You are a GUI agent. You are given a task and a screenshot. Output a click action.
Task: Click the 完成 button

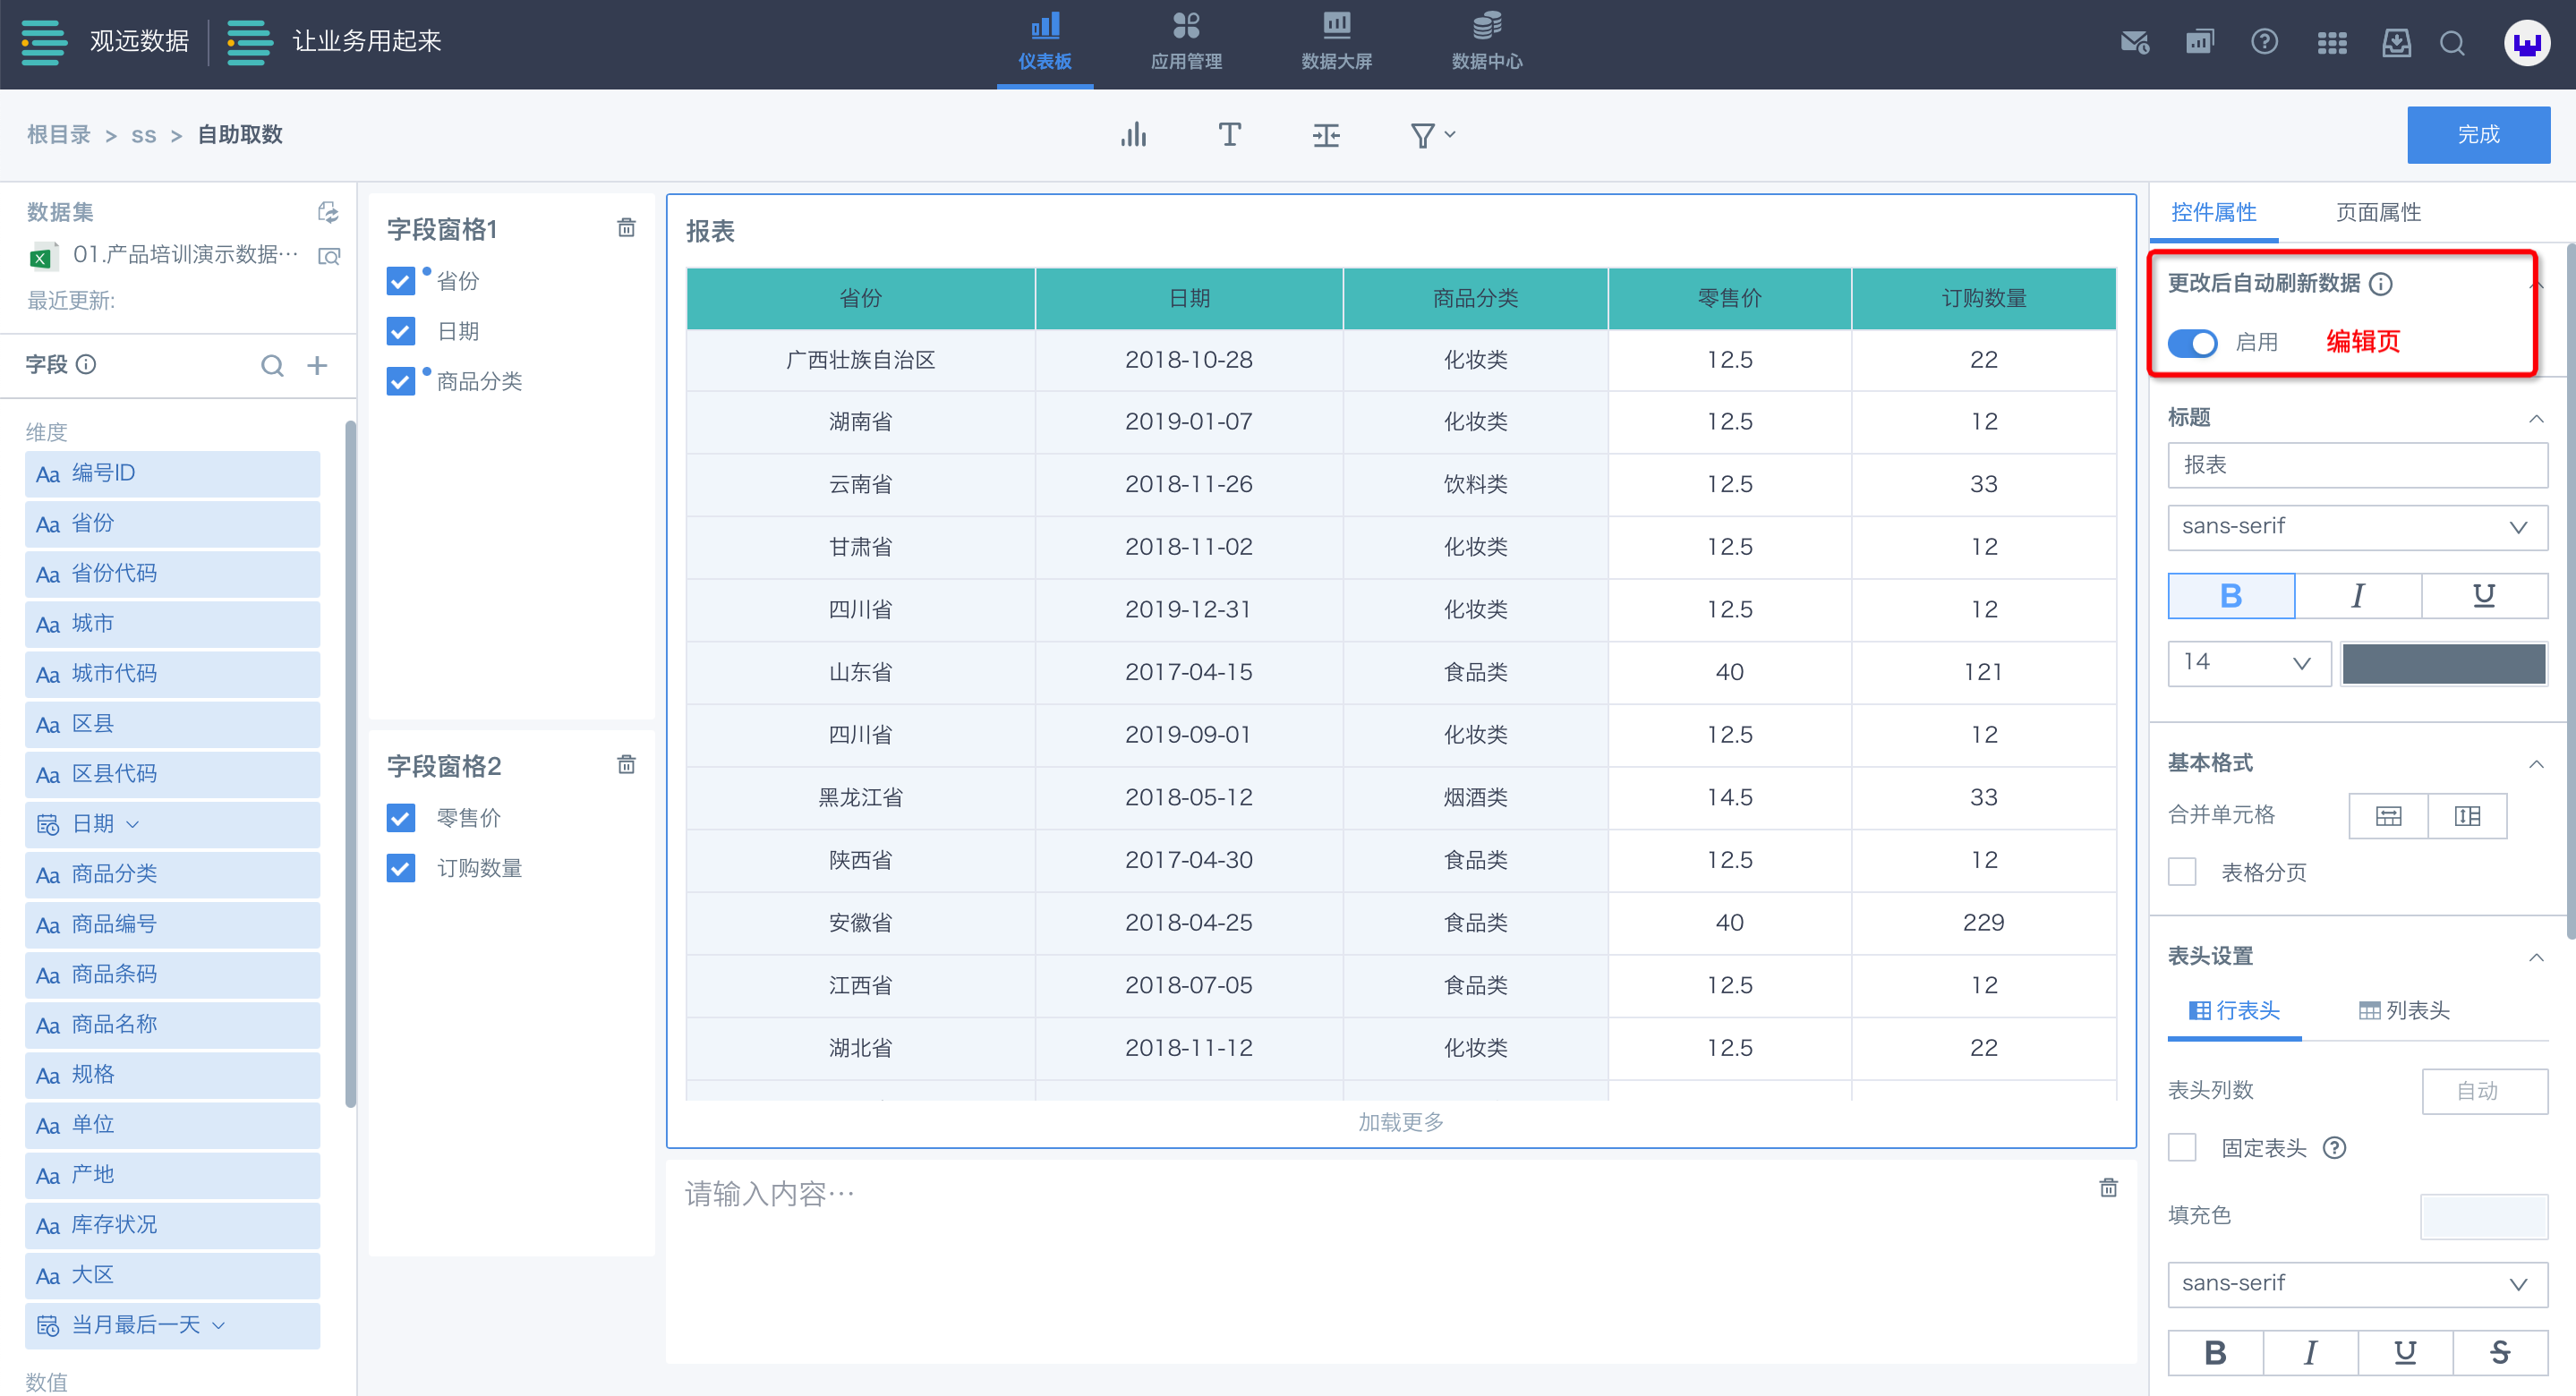2477,135
